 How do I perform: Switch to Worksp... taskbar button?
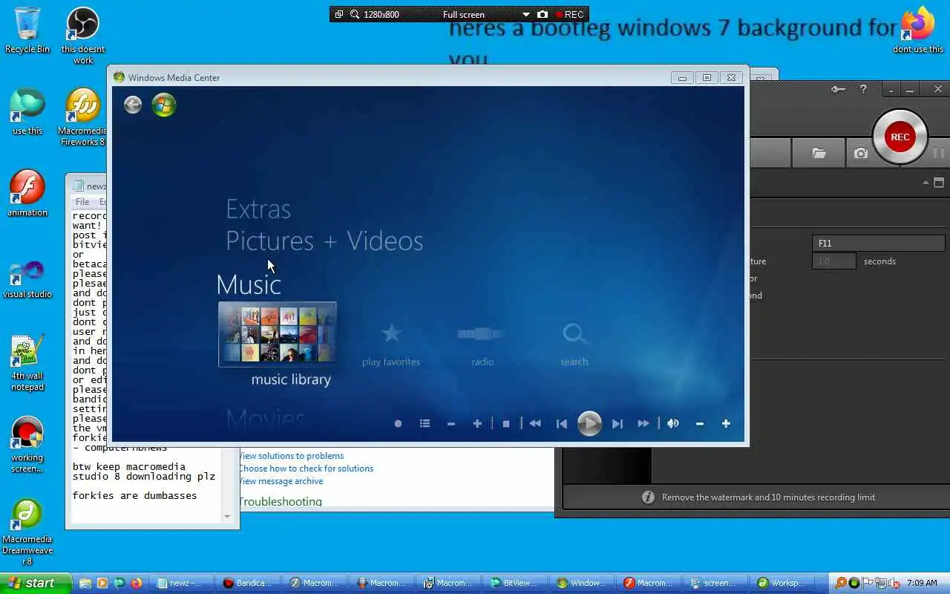pos(781,583)
